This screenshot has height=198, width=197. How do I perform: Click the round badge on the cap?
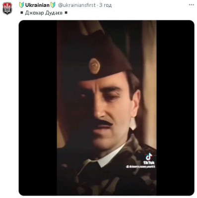click(94, 66)
